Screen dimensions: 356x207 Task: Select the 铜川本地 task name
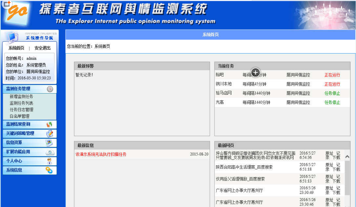(x=223, y=84)
